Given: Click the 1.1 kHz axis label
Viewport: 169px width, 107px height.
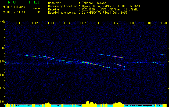Looking at the screenshot, I should [2, 35].
